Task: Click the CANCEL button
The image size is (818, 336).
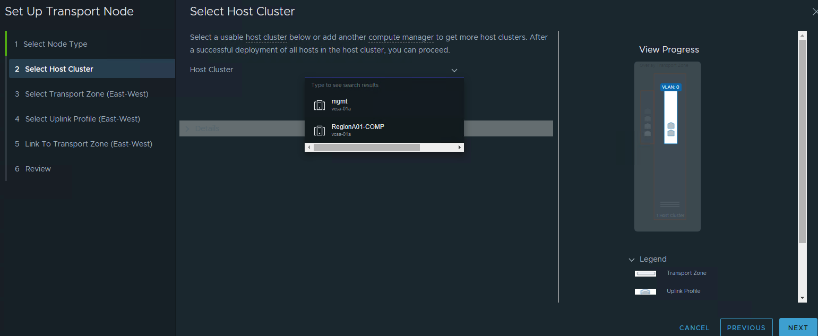Action: pos(694,328)
